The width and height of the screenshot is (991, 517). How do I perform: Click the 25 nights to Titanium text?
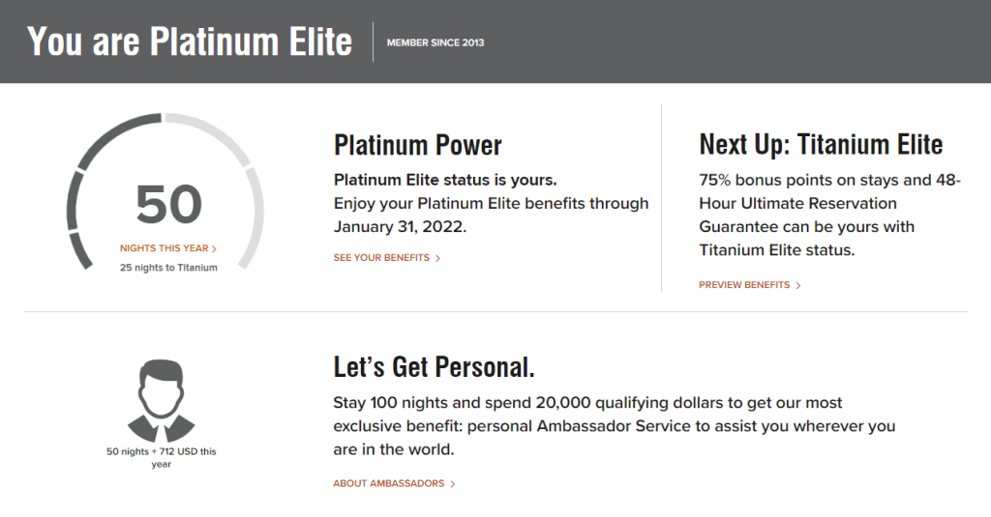point(168,268)
